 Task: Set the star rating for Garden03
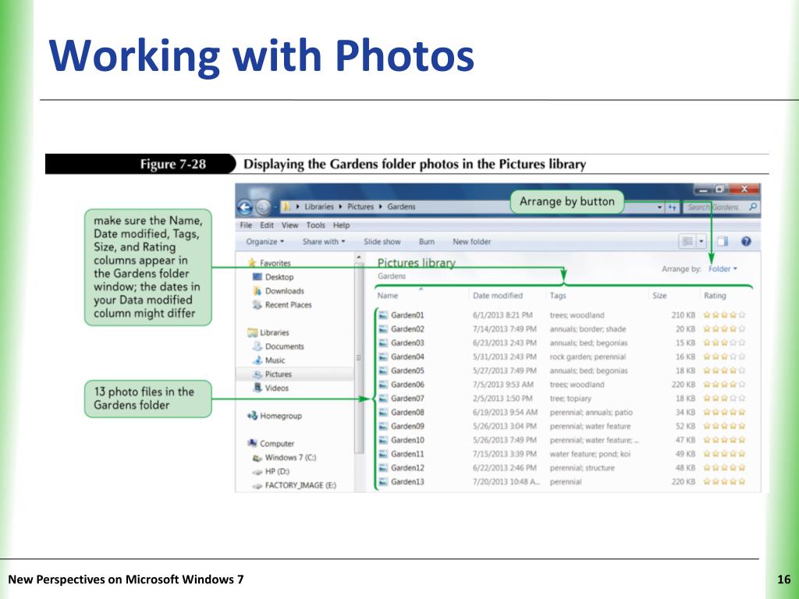point(724,343)
